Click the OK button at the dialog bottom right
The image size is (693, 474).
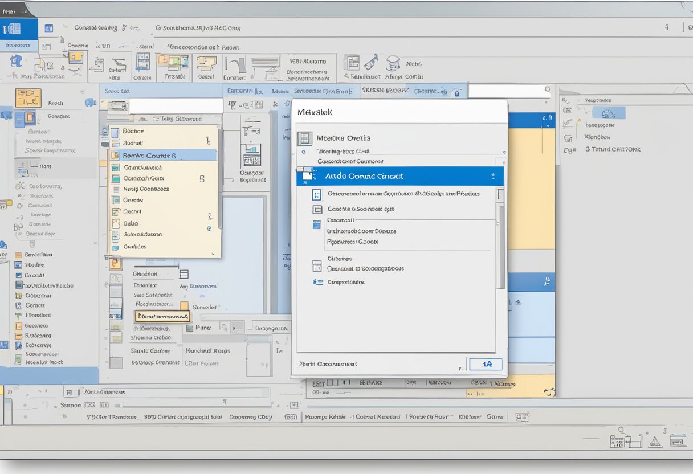click(x=486, y=363)
